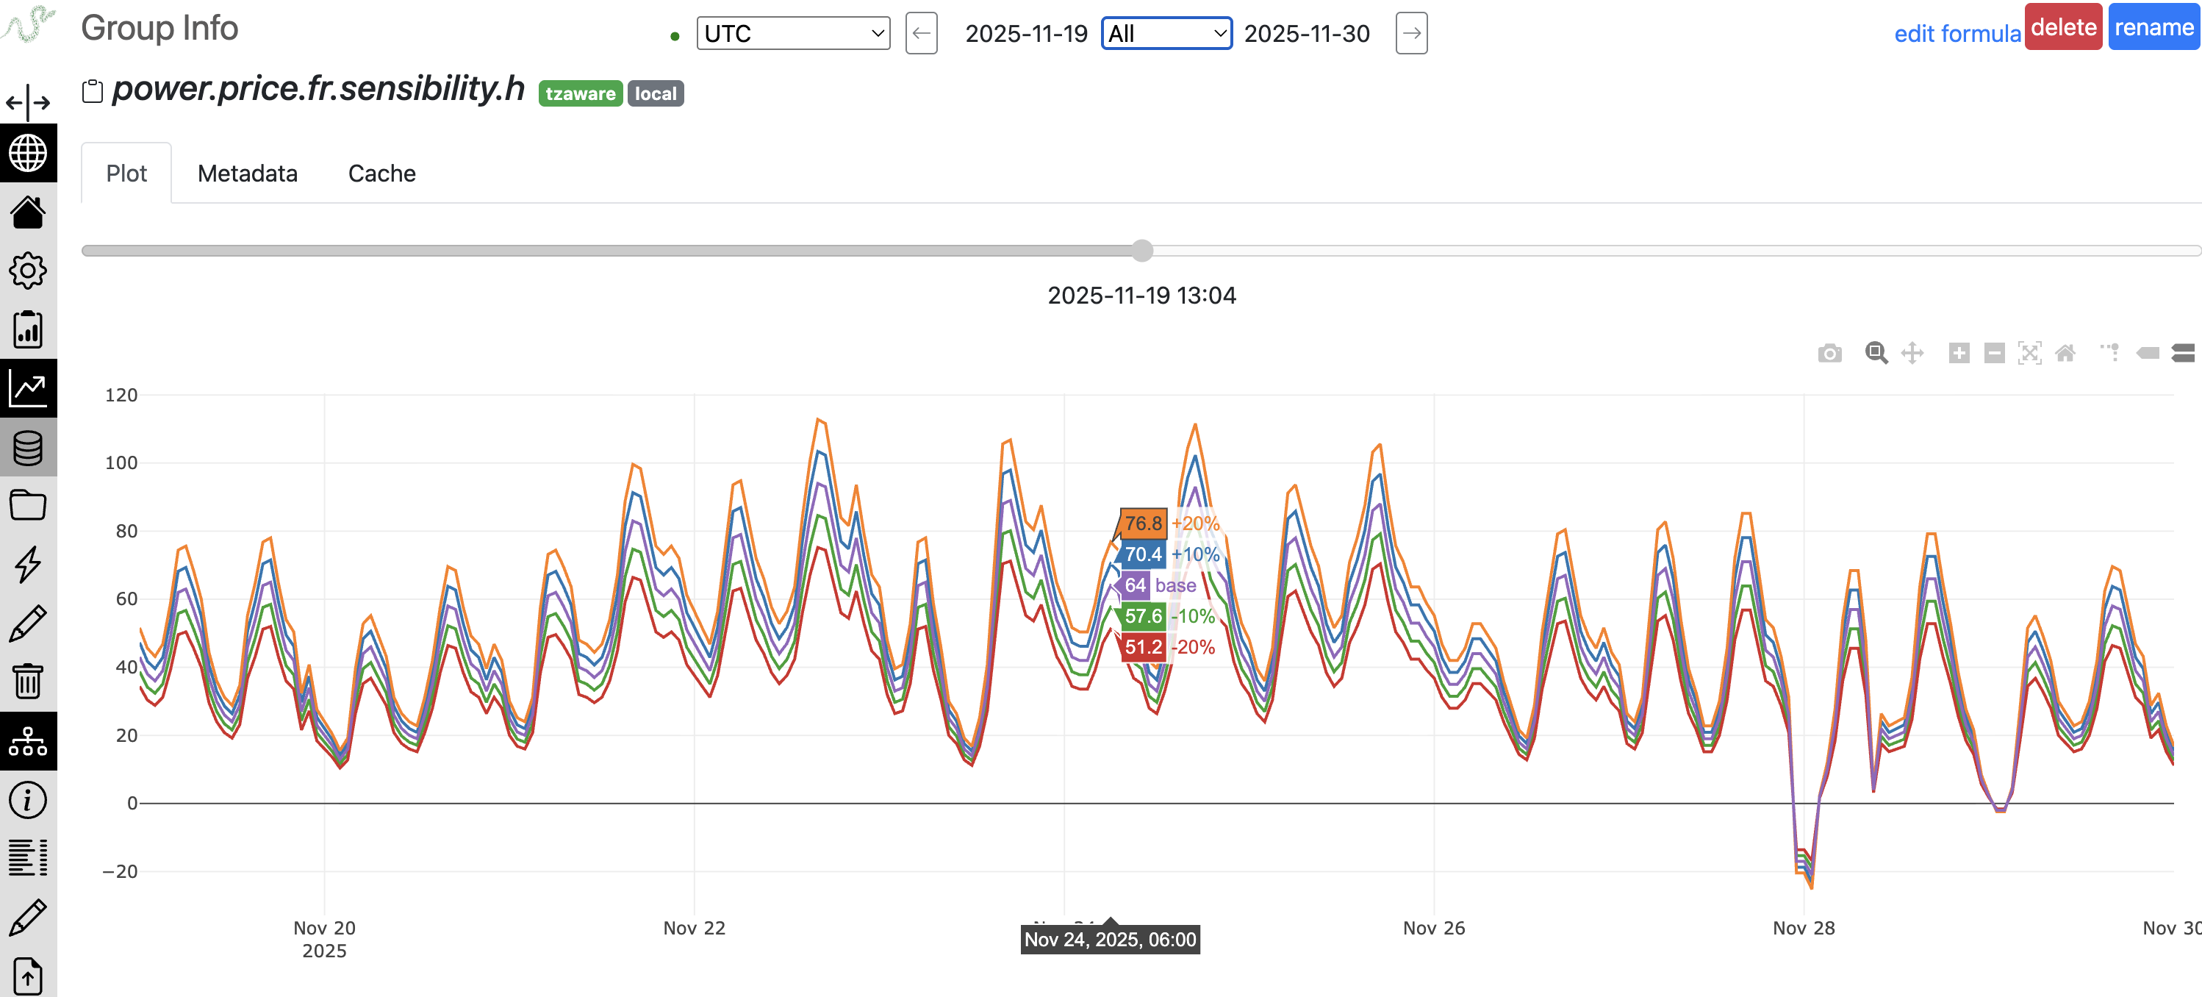The height and width of the screenshot is (997, 2202).
Task: Download plot as PNG camera icon
Action: [x=1829, y=353]
